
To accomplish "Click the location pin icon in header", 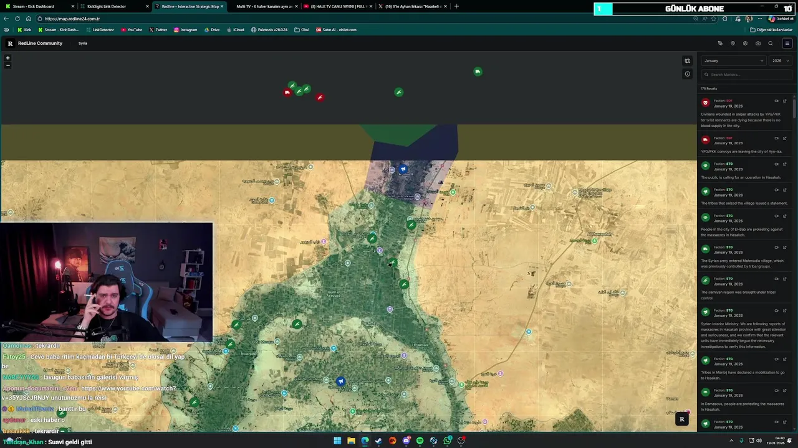I will click(733, 44).
